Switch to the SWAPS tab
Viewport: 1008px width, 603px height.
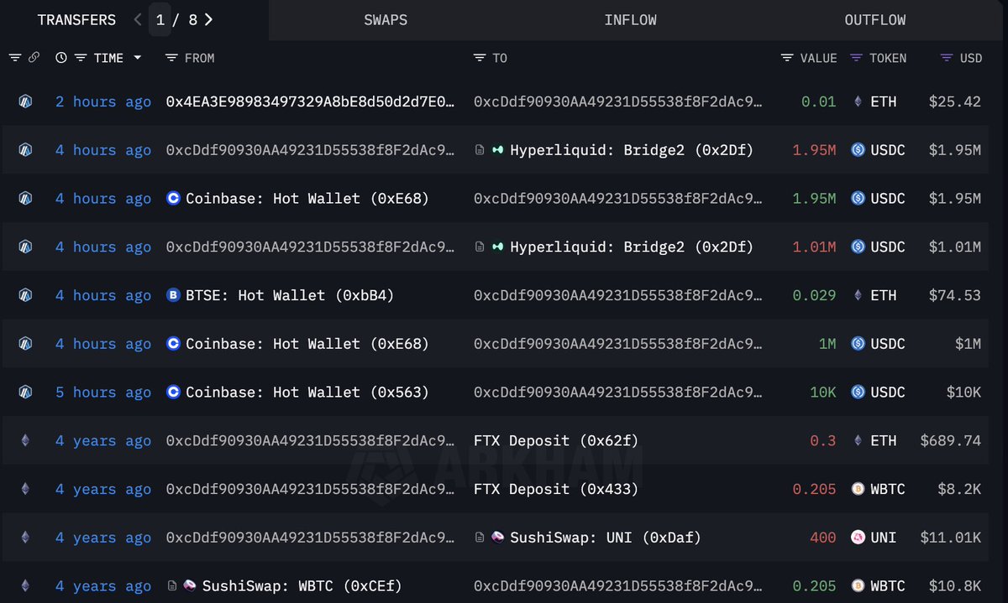click(386, 19)
